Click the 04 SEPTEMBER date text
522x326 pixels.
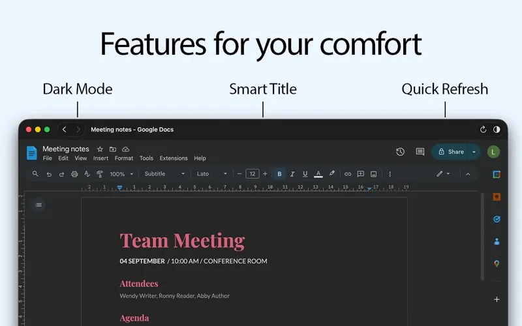(142, 261)
